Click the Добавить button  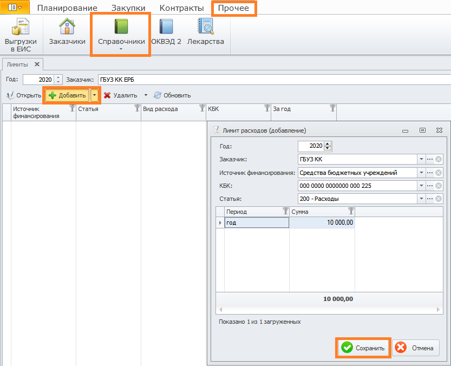(67, 95)
